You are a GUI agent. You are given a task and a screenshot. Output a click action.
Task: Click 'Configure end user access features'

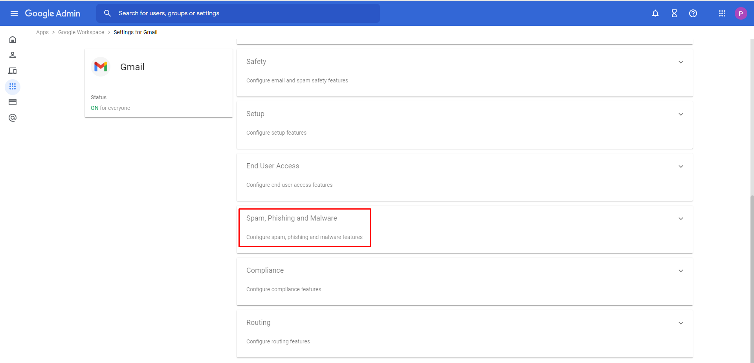[x=289, y=185]
